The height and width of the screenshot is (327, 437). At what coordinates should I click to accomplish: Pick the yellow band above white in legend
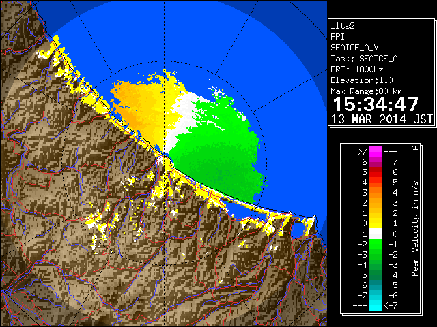(x=376, y=223)
